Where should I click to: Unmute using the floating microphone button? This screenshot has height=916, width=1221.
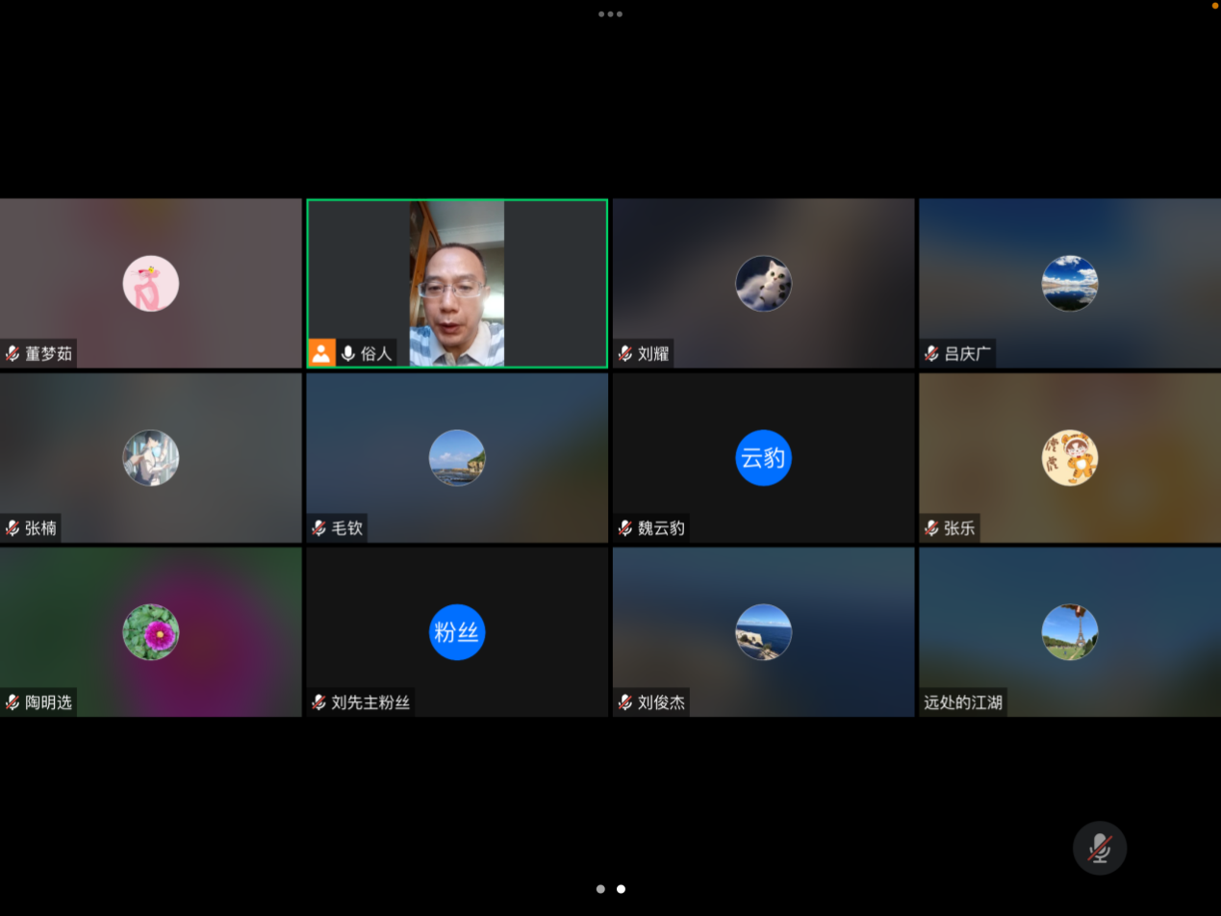tap(1099, 848)
